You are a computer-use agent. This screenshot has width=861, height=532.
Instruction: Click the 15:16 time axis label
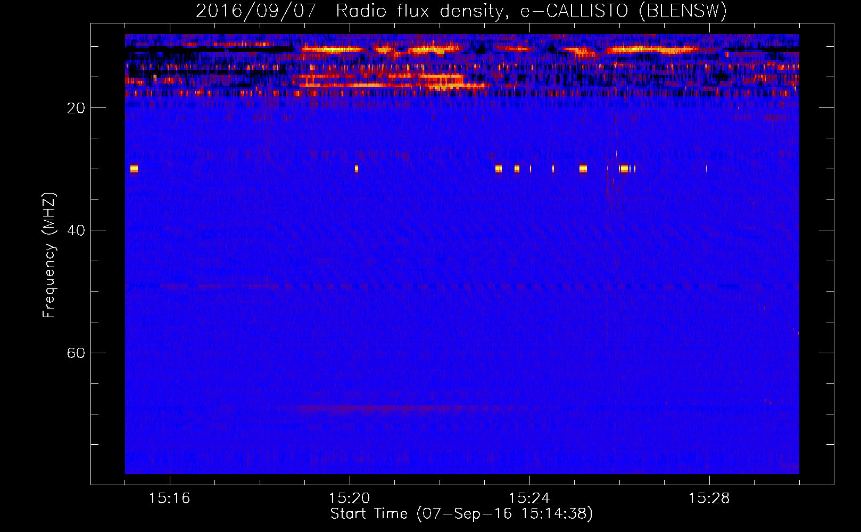coord(169,498)
